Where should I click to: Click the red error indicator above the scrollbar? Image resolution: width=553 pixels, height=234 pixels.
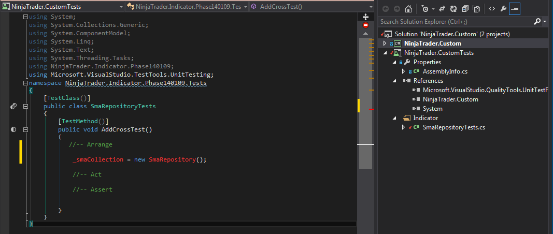(365, 25)
